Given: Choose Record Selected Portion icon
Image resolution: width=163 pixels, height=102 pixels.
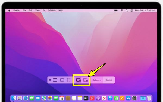Looking at the screenshot, I should tap(86, 80).
